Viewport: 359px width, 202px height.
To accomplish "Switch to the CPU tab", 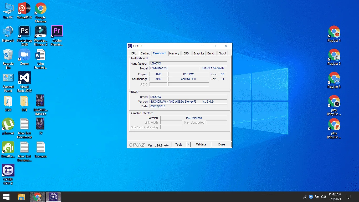I will pos(134,53).
